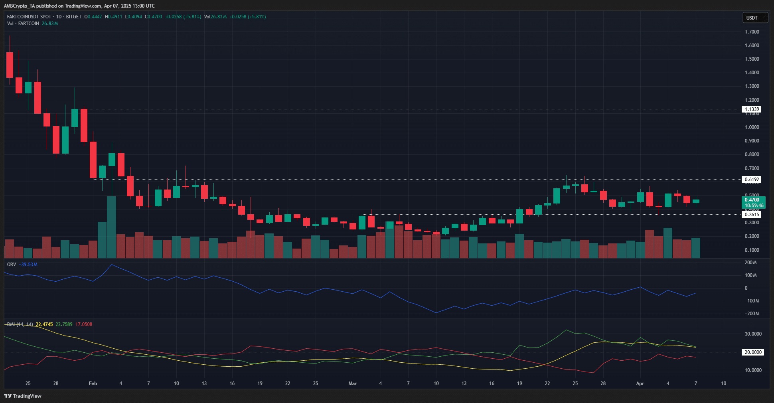Screen dimensions: 774x403
Task: Open the USDT currency selector
Action: point(755,18)
